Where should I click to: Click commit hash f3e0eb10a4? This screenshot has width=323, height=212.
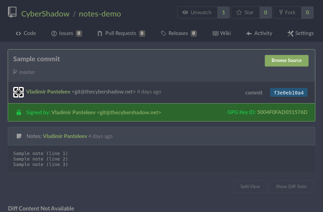[x=289, y=93]
